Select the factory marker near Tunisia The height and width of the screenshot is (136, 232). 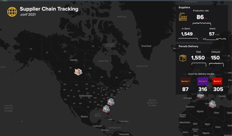[212, 104]
